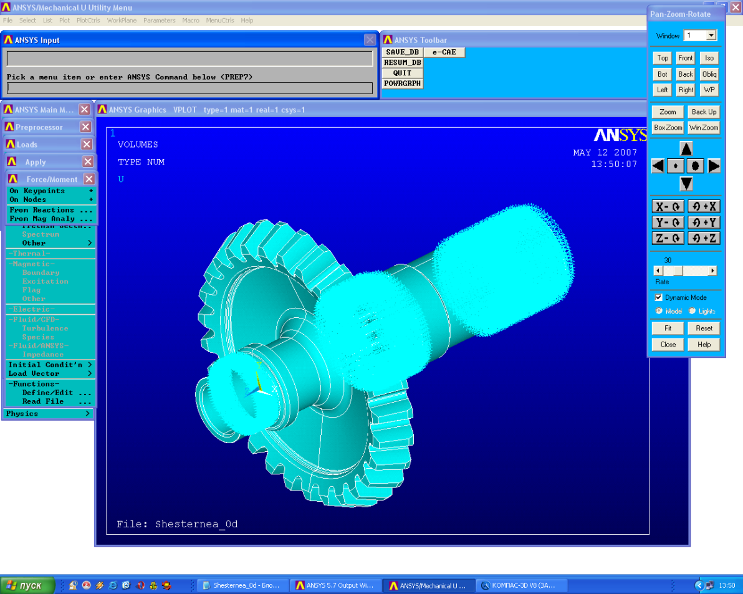This screenshot has height=594, width=743.
Task: Set the Bot view
Action: click(663, 74)
